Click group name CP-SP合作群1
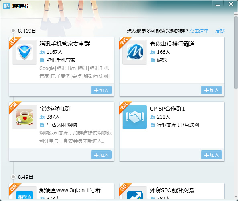The width and height of the screenshot is (238, 201). pyautogui.click(x=167, y=109)
